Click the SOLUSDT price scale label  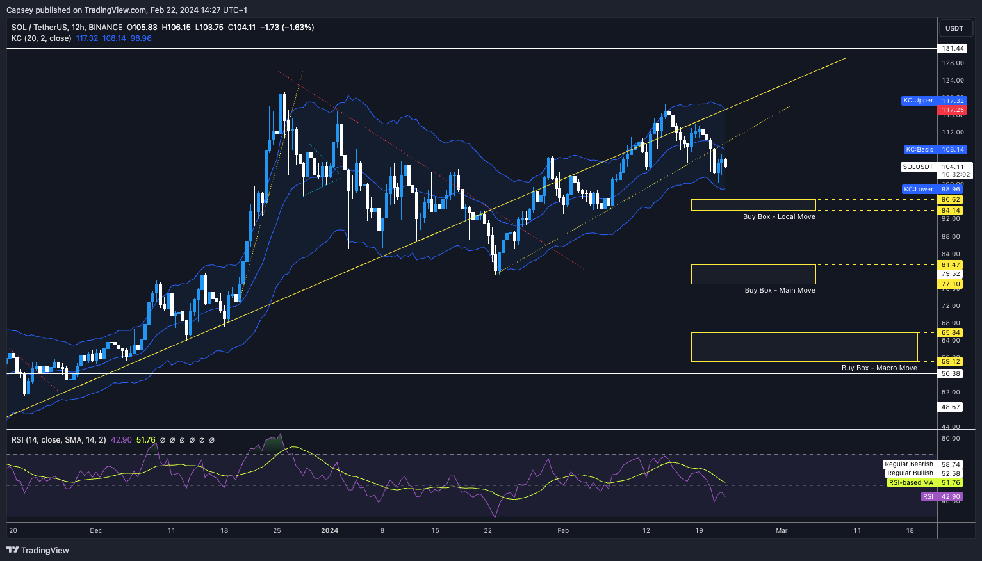(x=918, y=167)
